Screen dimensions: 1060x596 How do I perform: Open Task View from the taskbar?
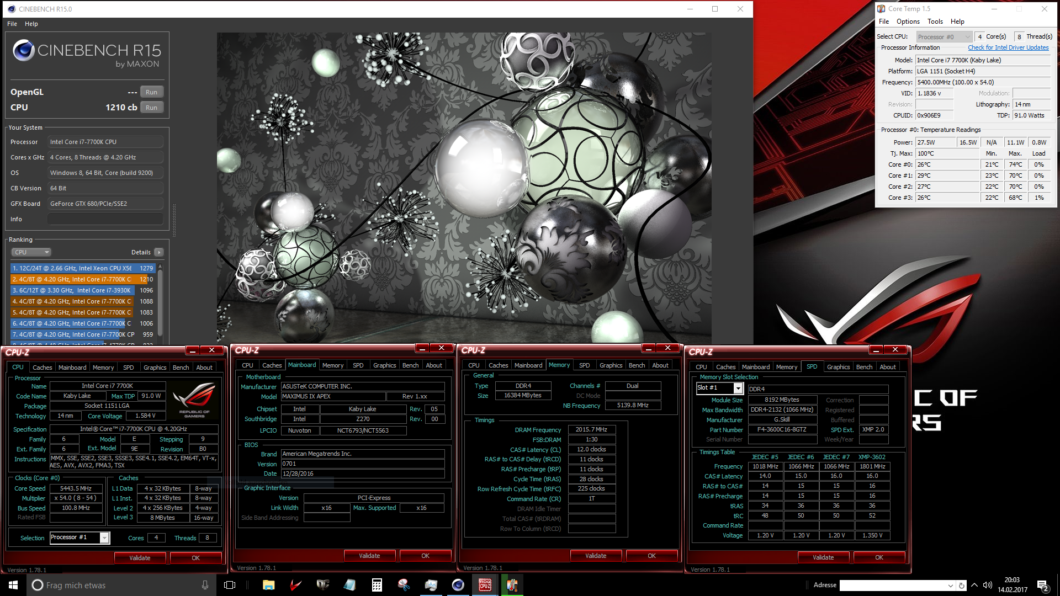pos(230,585)
